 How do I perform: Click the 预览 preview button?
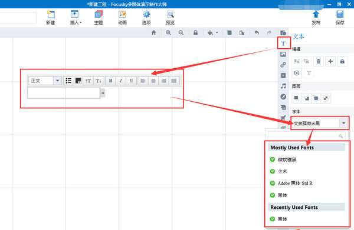coord(171,18)
